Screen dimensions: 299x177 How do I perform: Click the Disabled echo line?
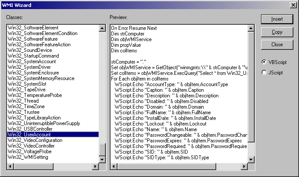coord(161,101)
